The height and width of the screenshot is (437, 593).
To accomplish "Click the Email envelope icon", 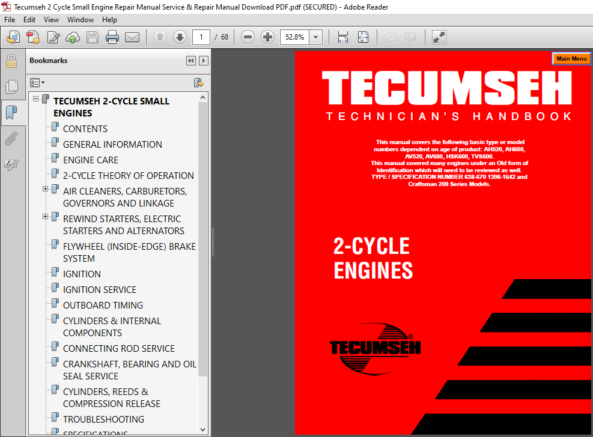I will 132,37.
